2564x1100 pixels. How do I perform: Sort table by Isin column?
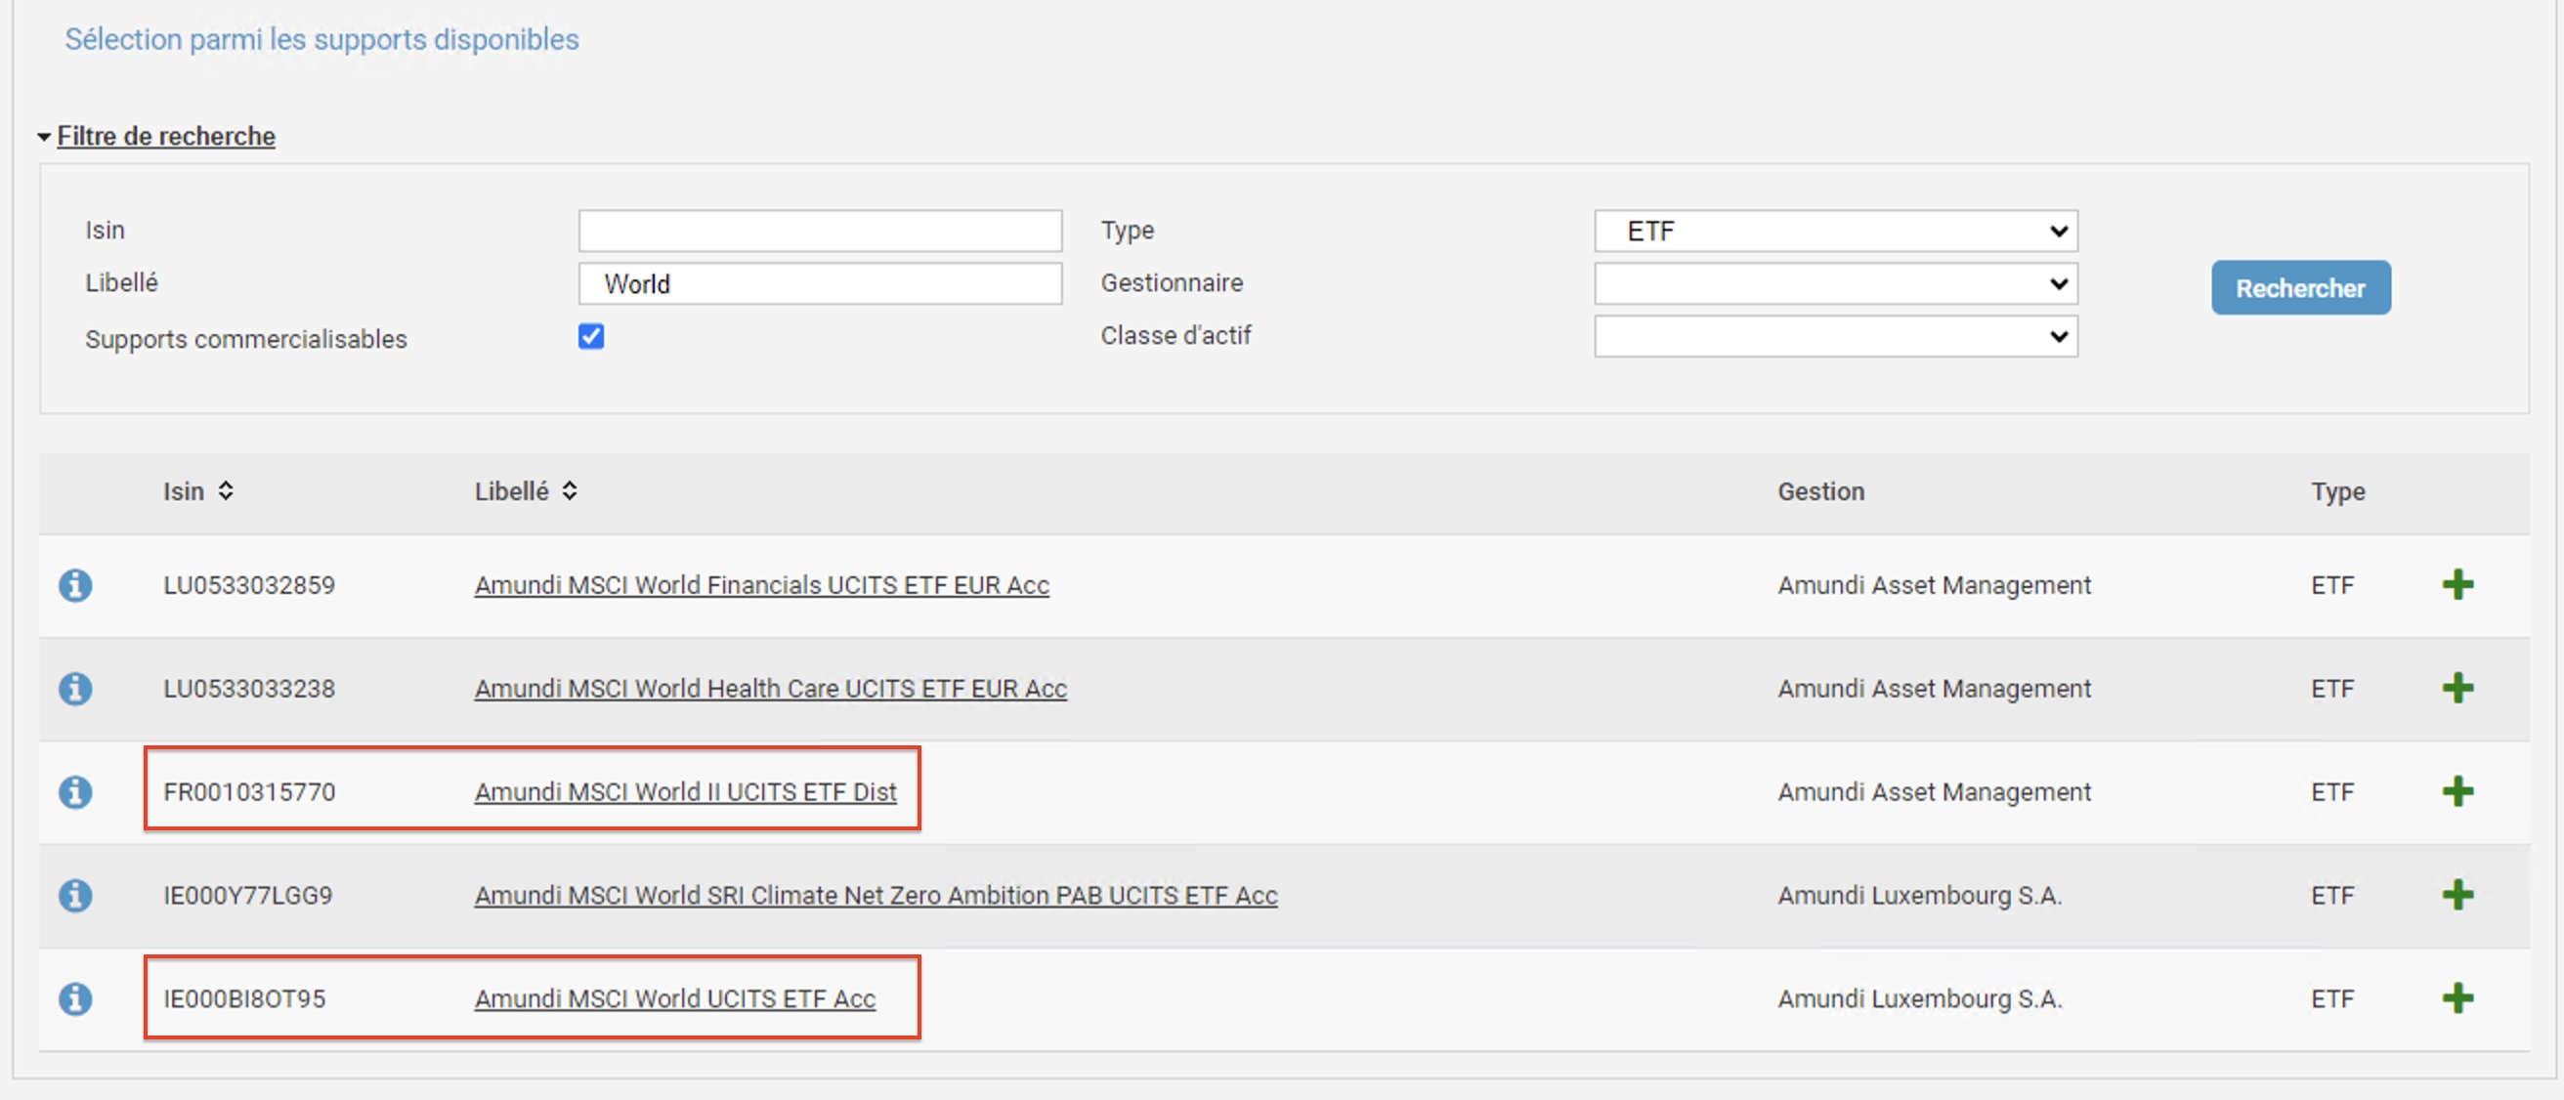(x=226, y=490)
